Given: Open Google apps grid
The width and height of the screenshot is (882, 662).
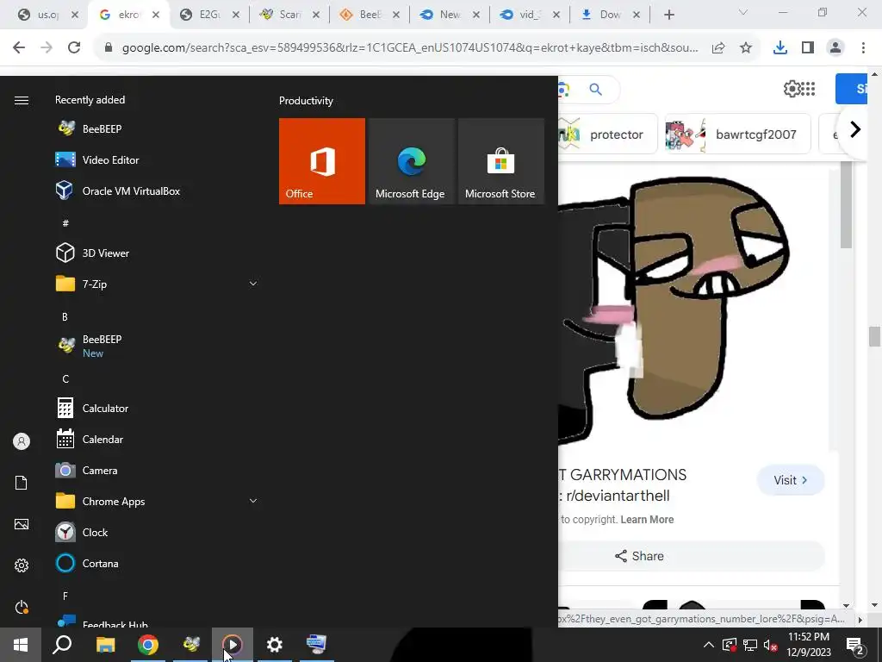Looking at the screenshot, I should click(x=808, y=89).
